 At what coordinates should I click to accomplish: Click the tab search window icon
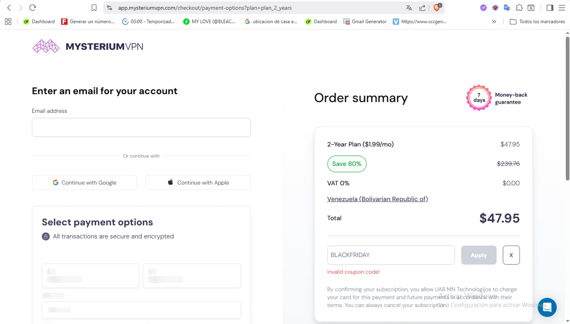point(531,8)
